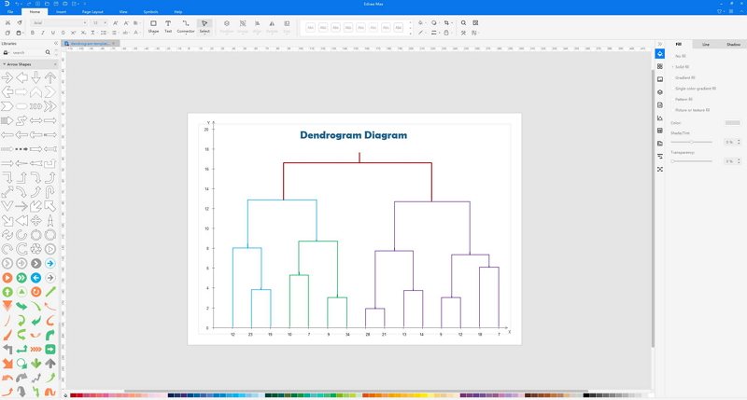Screen dimensions: 747x400
Task: Choose the Connector tool
Action: (x=186, y=26)
